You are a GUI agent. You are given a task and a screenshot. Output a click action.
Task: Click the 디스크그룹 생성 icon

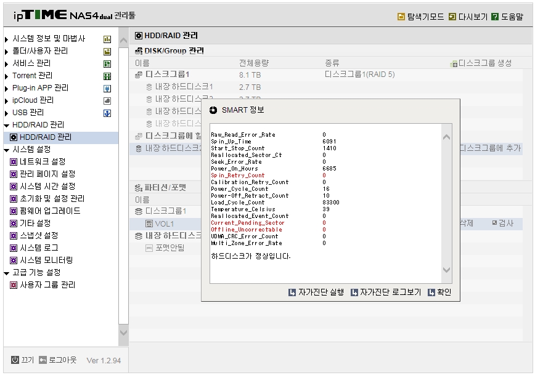(454, 64)
